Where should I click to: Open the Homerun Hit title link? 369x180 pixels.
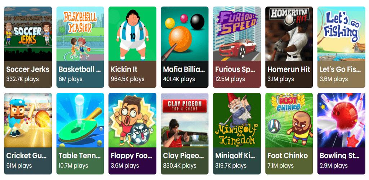[x=289, y=69]
